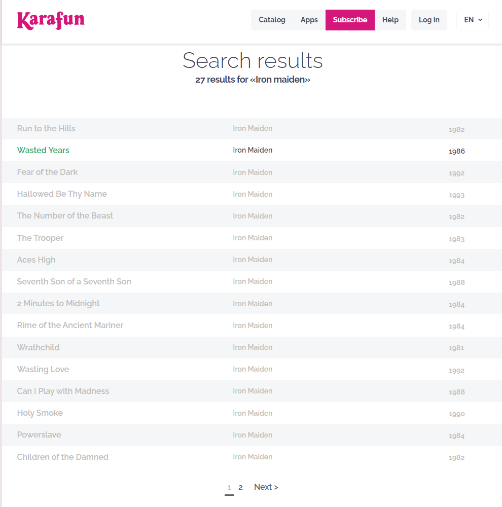Click Iron Maiden artist in Run to the Hills row
Screen dimensions: 502x507
(x=253, y=128)
